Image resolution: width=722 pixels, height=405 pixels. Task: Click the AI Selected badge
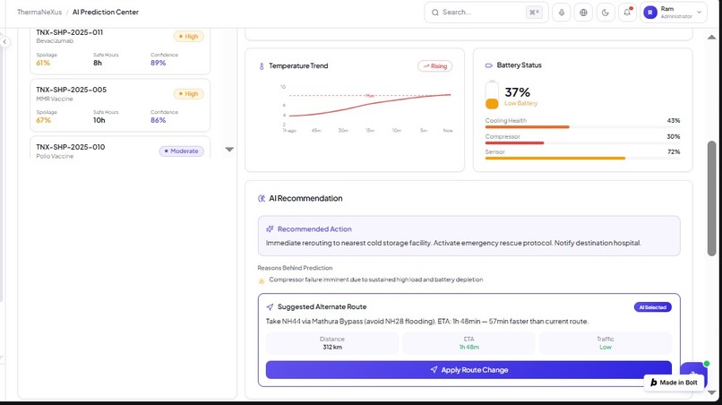click(652, 307)
